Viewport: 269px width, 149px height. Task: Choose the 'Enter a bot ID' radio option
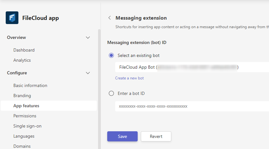111,93
